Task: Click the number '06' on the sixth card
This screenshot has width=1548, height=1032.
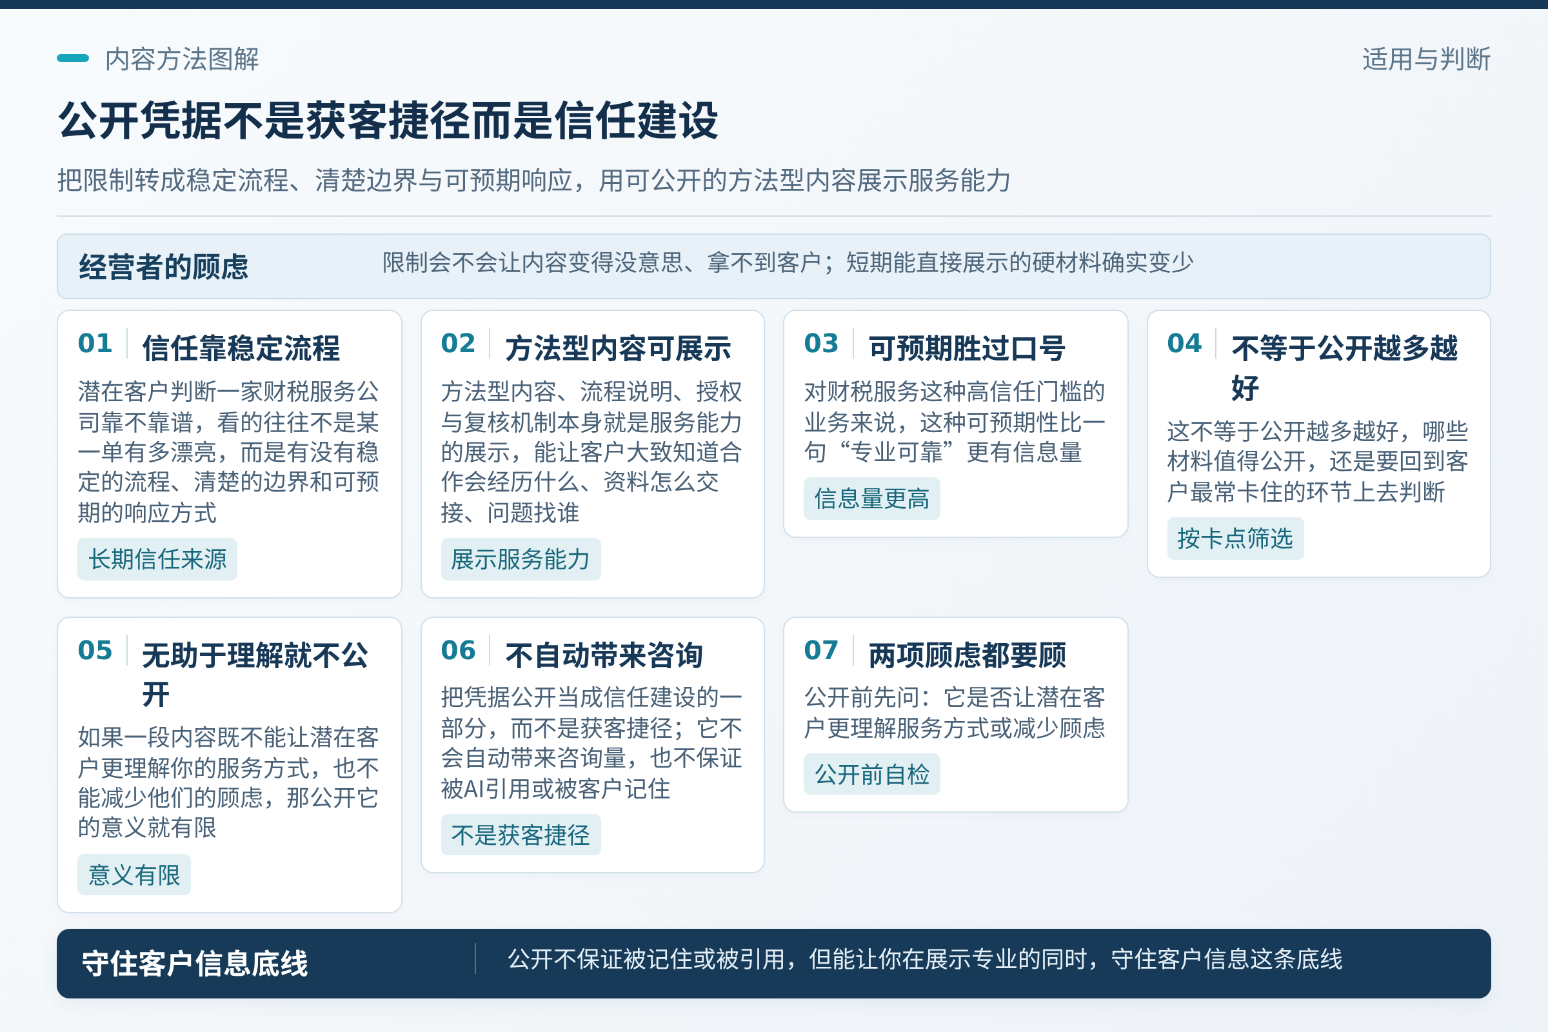Action: (x=458, y=650)
